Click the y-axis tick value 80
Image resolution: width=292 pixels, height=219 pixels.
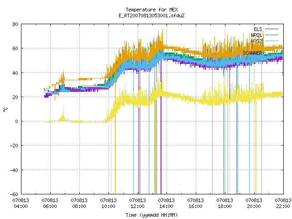tap(15, 24)
